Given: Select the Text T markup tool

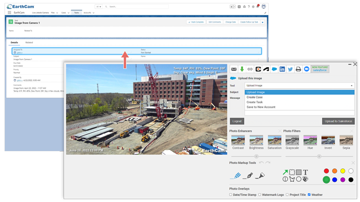Looking at the screenshot, I should click(x=305, y=172).
